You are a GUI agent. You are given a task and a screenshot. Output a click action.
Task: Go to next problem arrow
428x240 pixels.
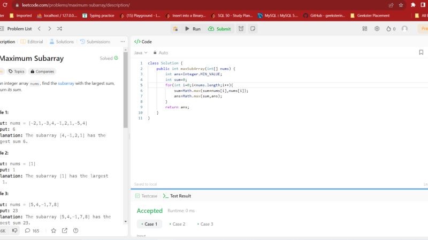[49, 29]
